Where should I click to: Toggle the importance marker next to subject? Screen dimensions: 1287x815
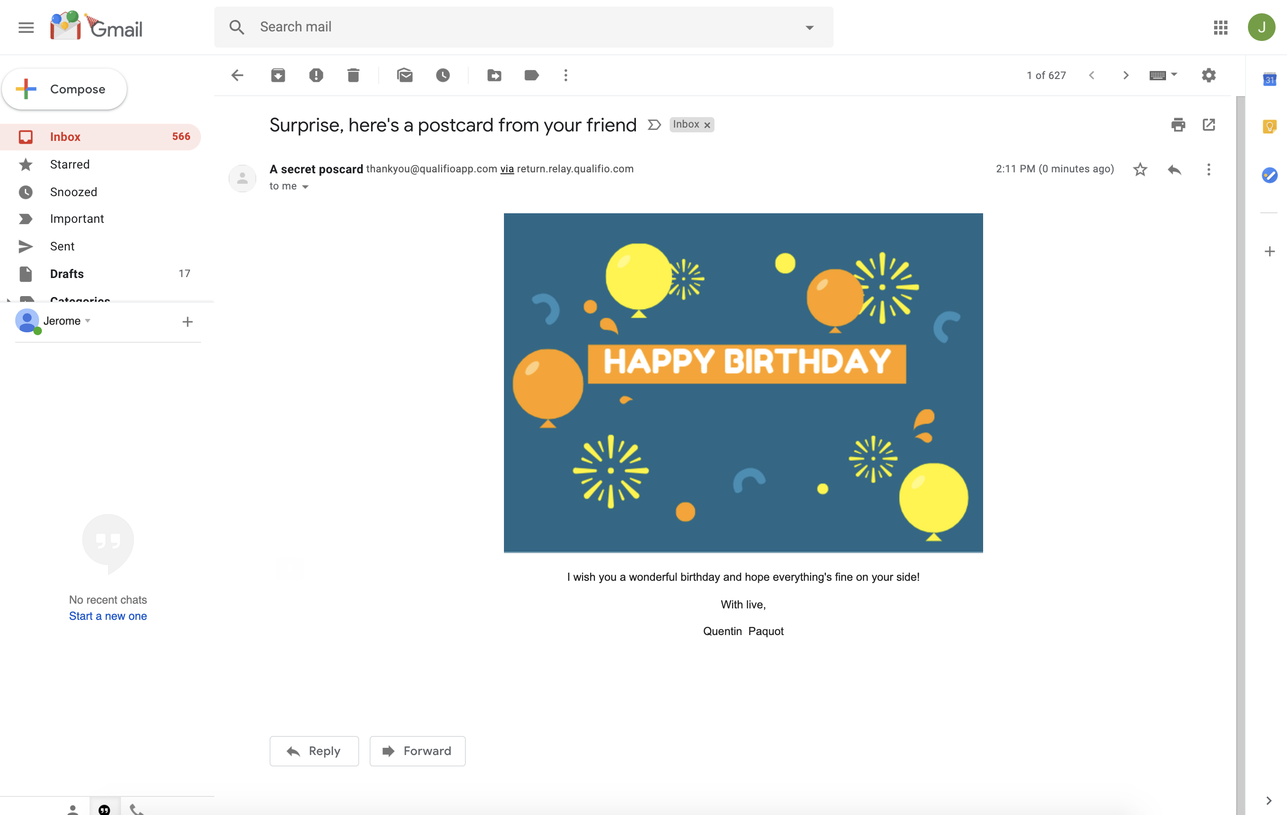point(654,125)
